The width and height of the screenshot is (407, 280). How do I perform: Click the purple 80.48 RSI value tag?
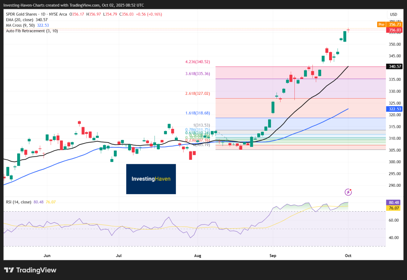[x=394, y=202]
